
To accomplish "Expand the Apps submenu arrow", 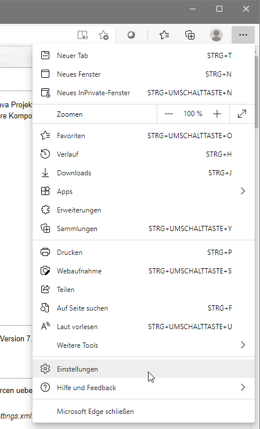I will [x=243, y=191].
